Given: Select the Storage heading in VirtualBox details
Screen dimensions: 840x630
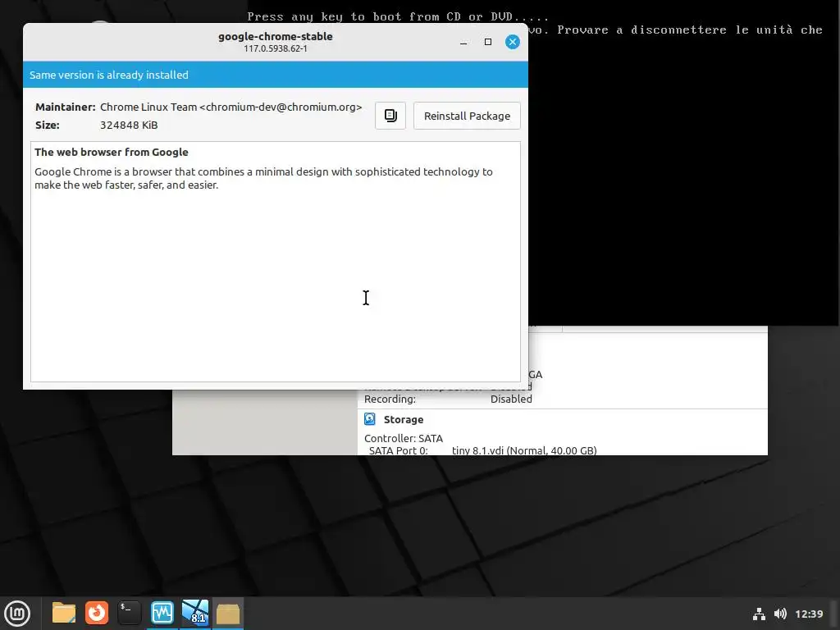Looking at the screenshot, I should [404, 419].
